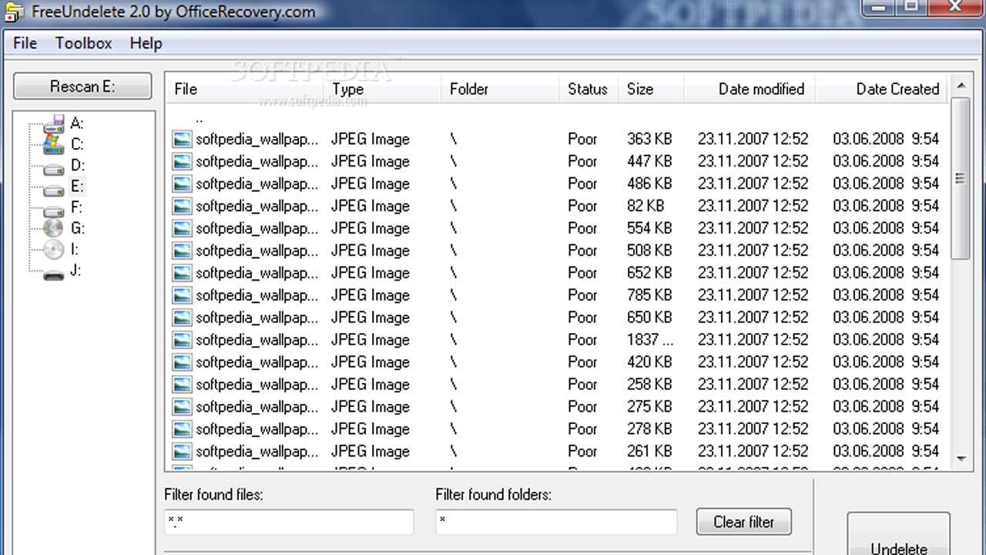Select the A: floppy drive icon

pos(53,123)
